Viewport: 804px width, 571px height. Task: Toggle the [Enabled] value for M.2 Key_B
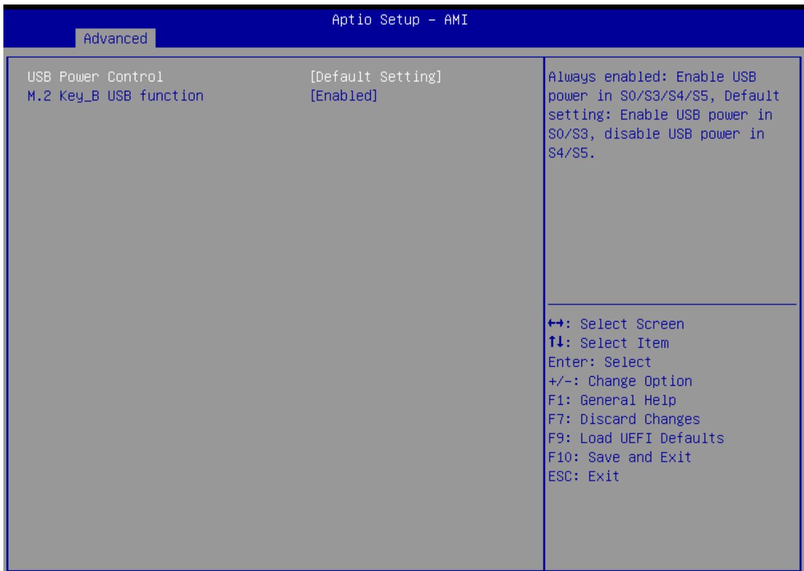click(344, 95)
